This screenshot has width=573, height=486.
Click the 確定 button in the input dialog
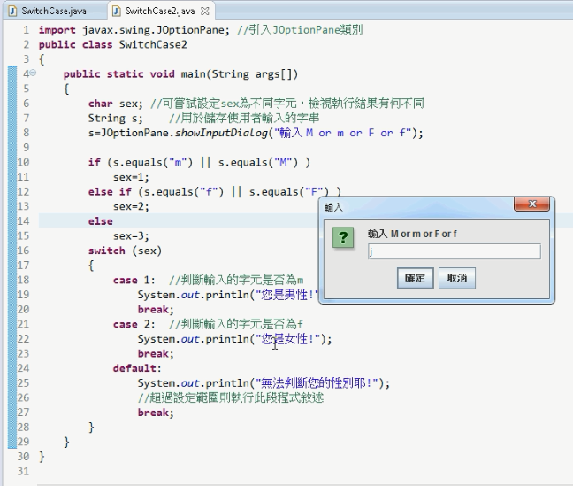415,278
